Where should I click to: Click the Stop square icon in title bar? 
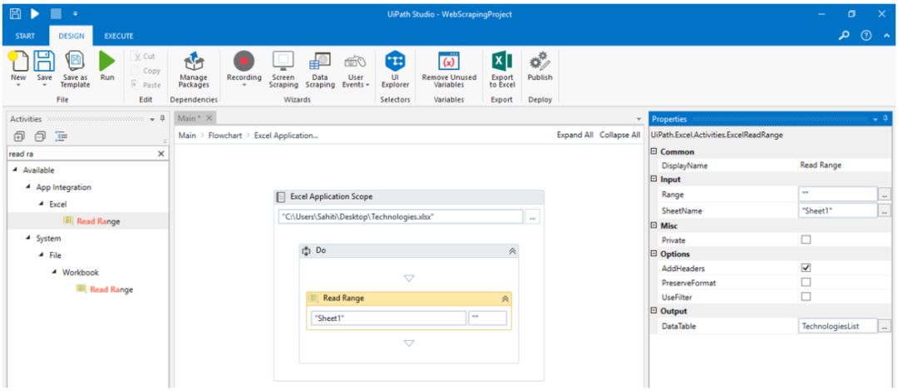coord(56,13)
